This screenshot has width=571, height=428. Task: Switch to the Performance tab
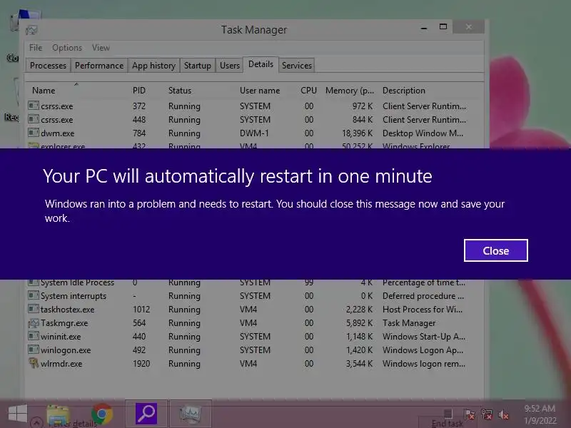[x=99, y=66]
